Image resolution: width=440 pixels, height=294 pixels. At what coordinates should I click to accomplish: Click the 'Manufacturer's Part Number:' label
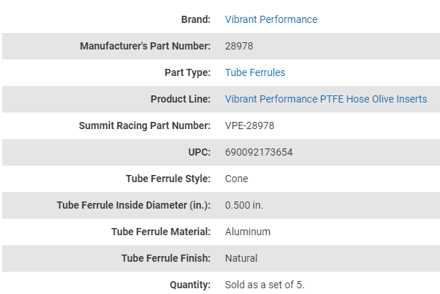coord(145,46)
